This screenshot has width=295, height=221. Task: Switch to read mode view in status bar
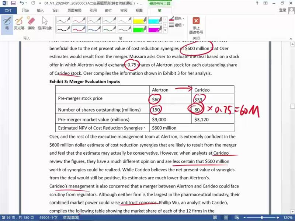pyautogui.click(x=215, y=218)
